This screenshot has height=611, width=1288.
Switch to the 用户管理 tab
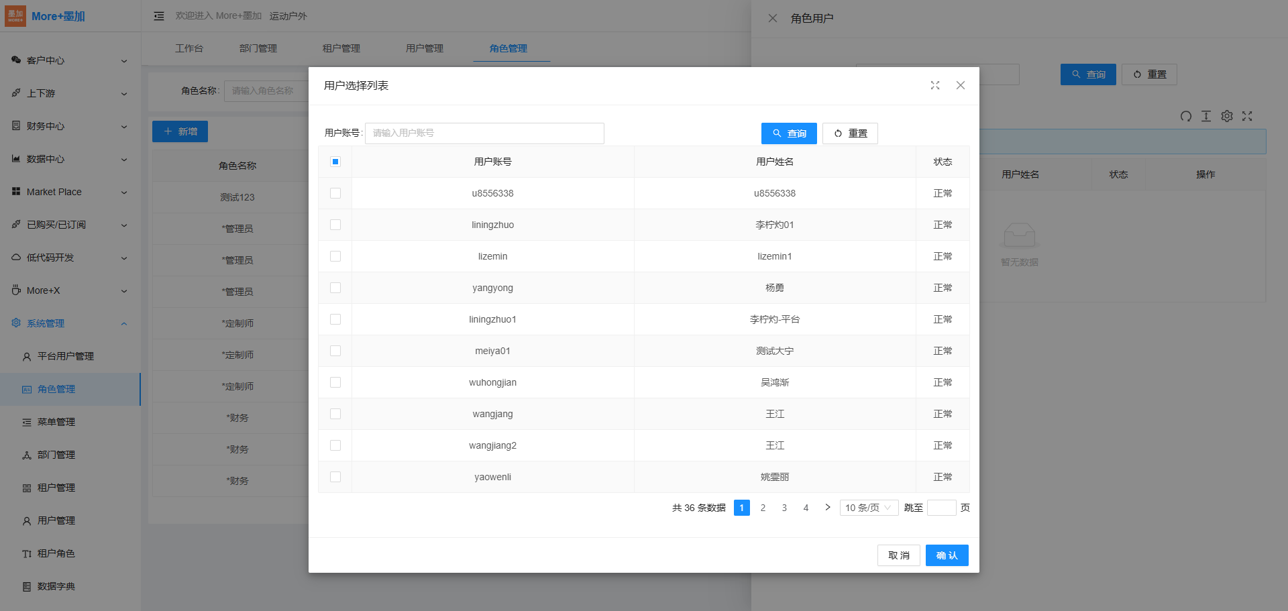coord(424,48)
